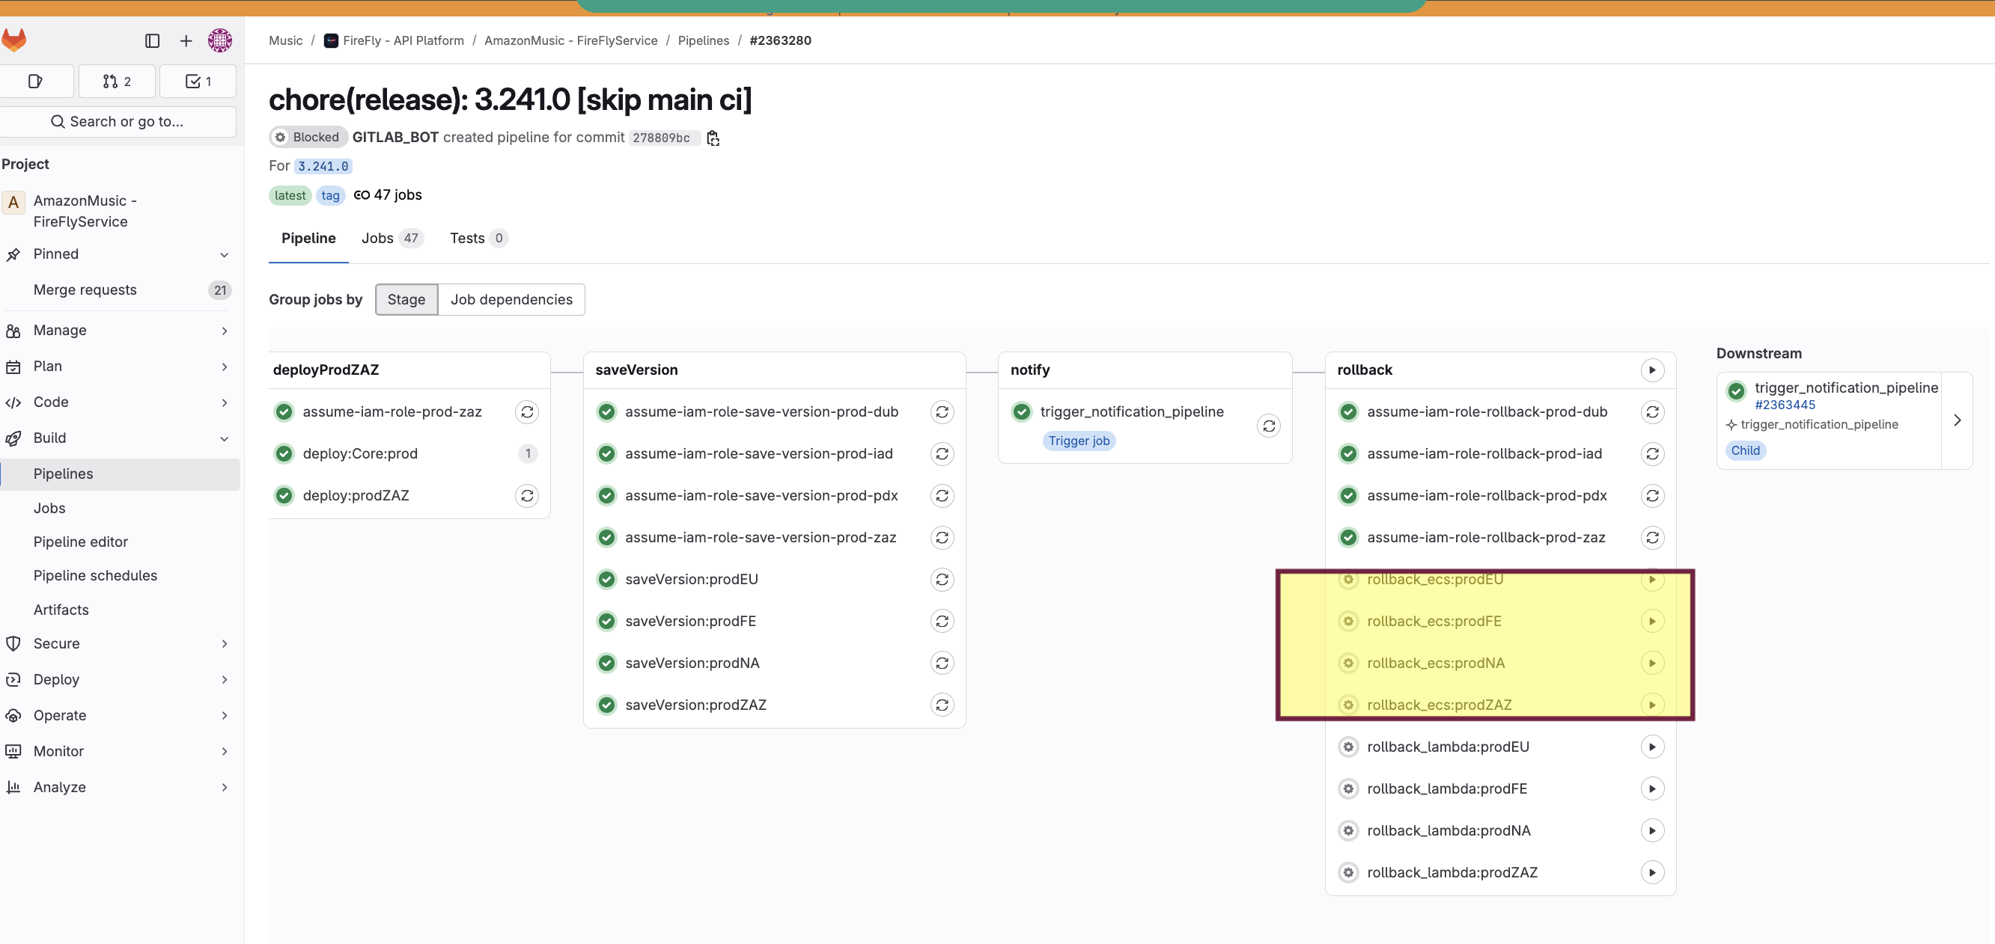Click the create new plus icon
Image resolution: width=1995 pixels, height=944 pixels.
coord(186,40)
